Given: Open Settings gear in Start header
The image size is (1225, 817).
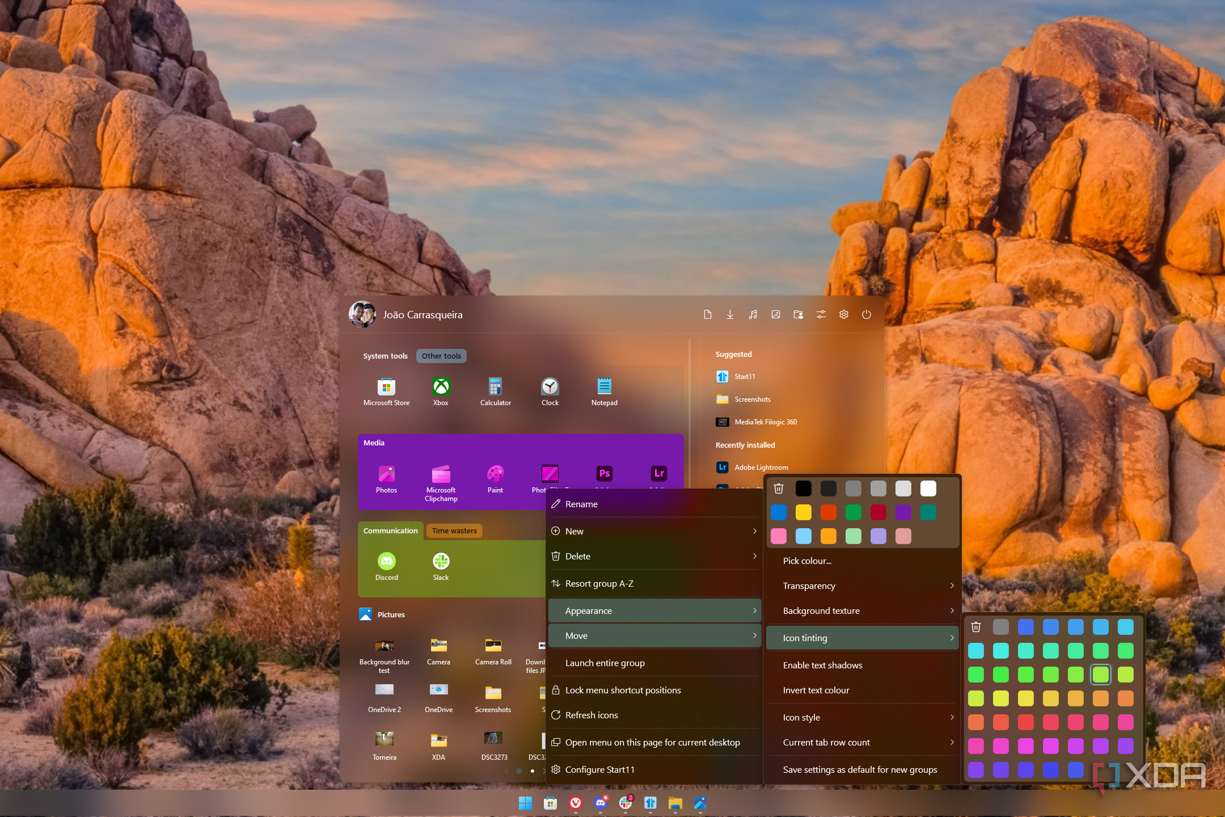Looking at the screenshot, I should click(x=843, y=314).
